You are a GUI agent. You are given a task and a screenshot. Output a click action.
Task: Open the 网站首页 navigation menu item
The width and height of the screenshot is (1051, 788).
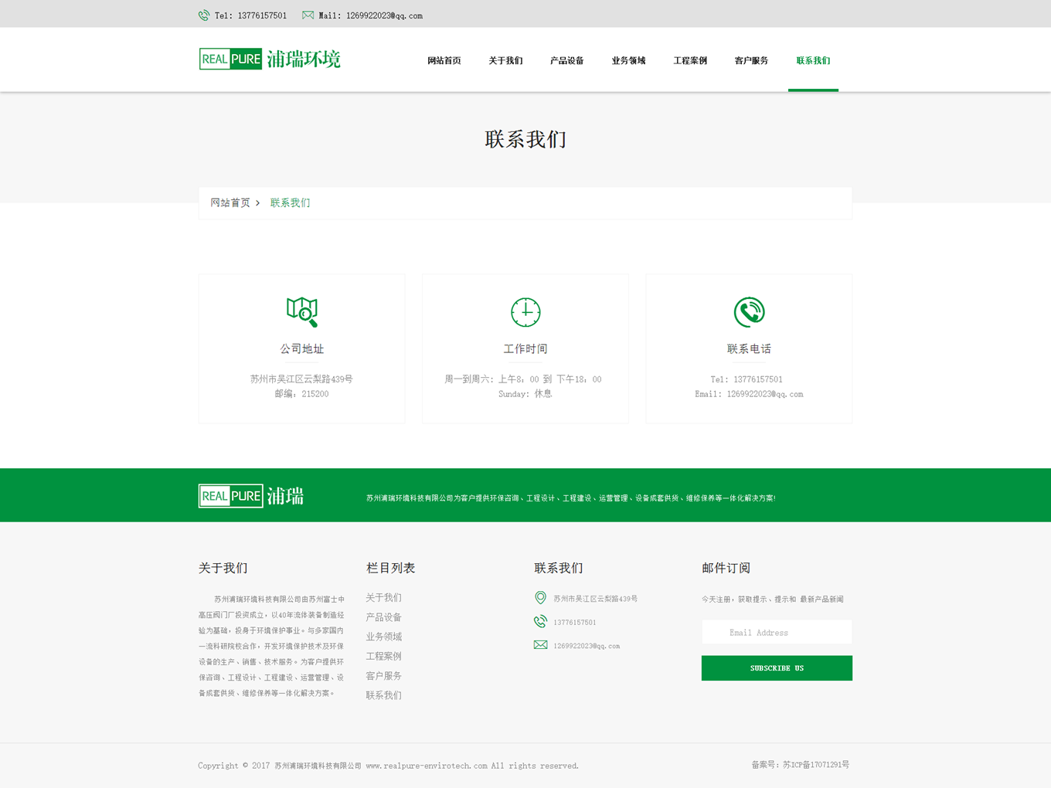(444, 61)
